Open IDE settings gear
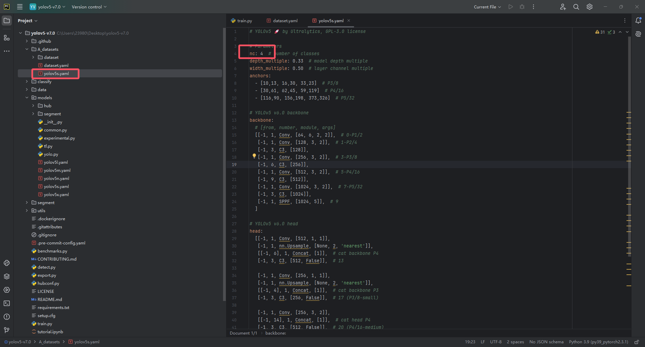 590,7
